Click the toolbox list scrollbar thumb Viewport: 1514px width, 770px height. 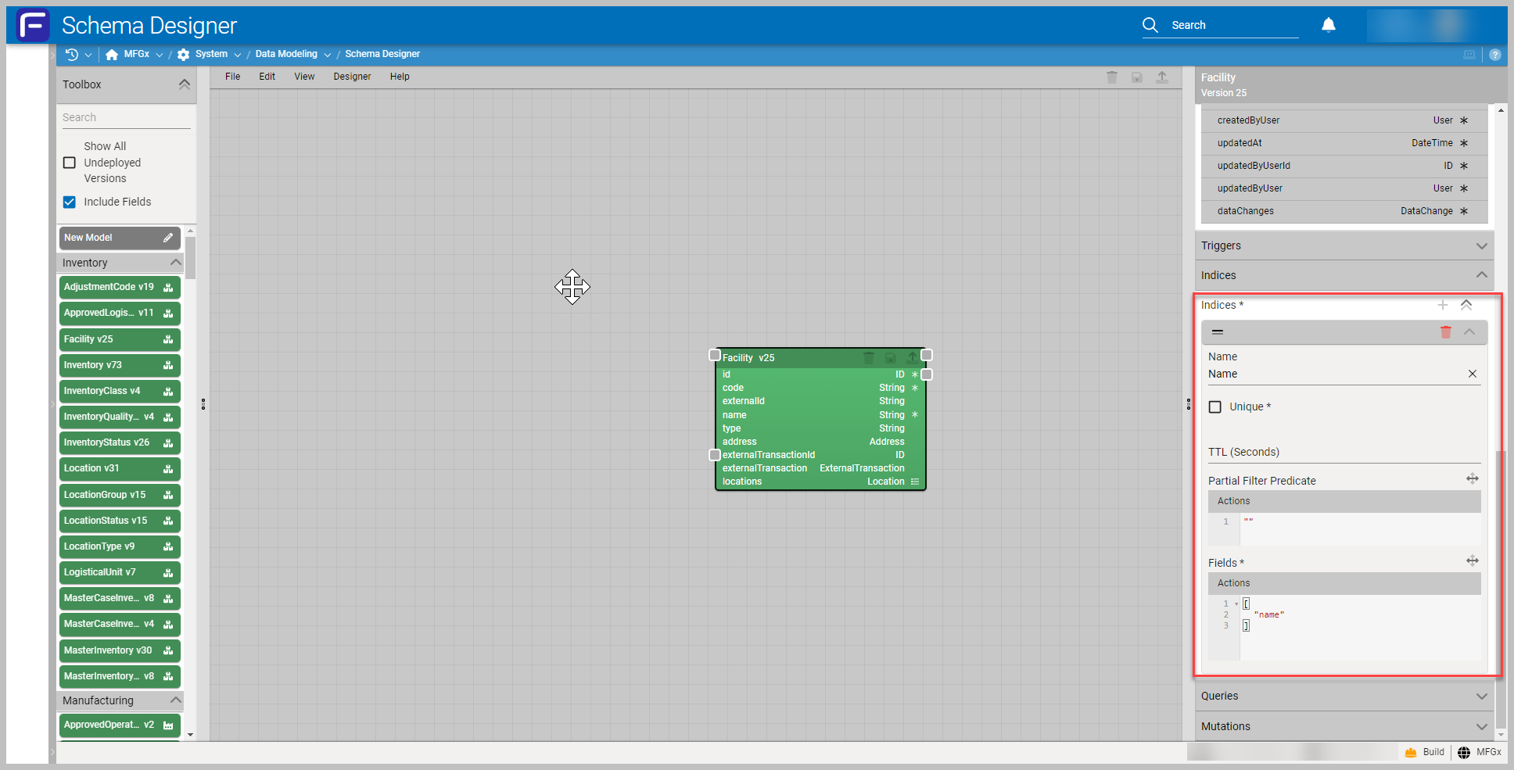coord(190,258)
